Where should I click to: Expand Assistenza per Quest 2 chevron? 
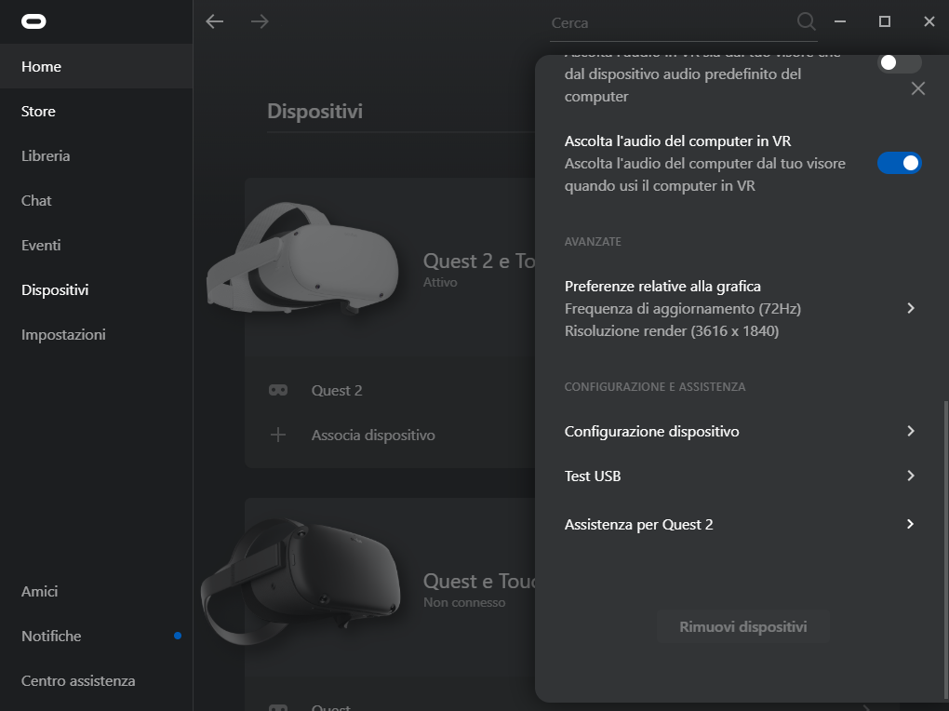point(911,524)
